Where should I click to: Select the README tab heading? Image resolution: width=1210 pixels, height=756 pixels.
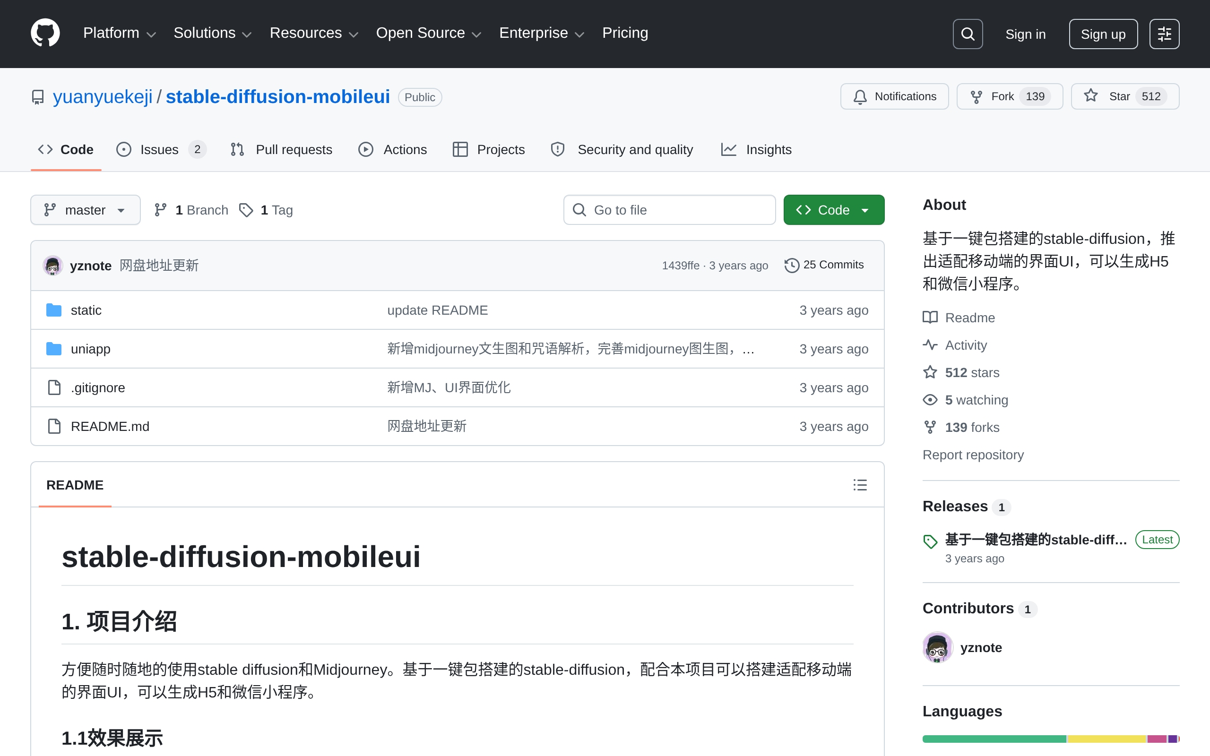(75, 485)
